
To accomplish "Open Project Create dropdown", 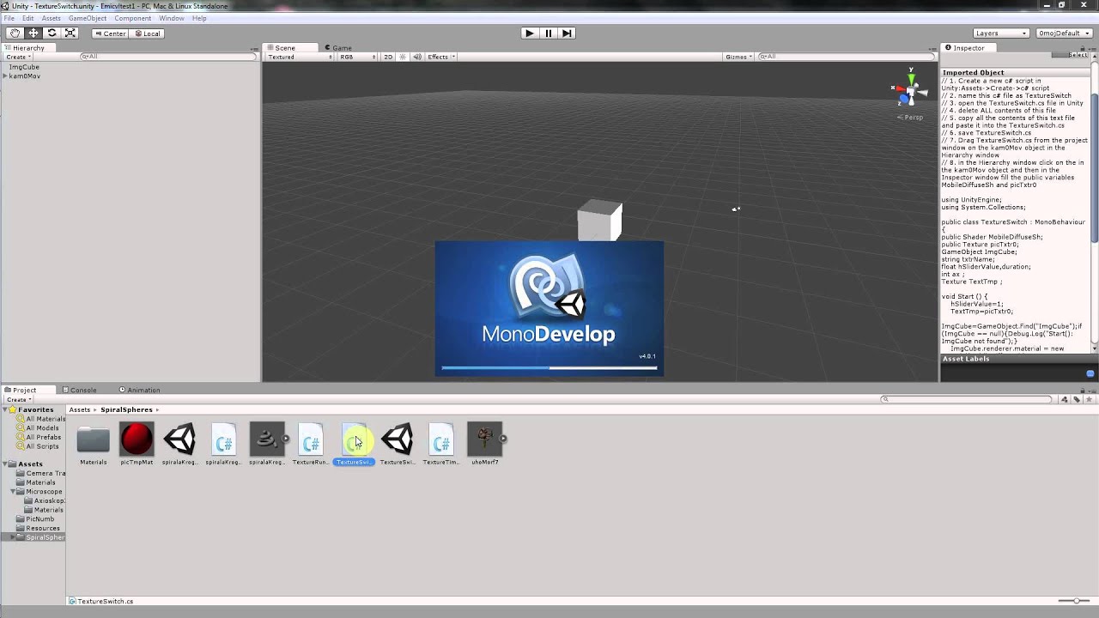I will [x=19, y=399].
